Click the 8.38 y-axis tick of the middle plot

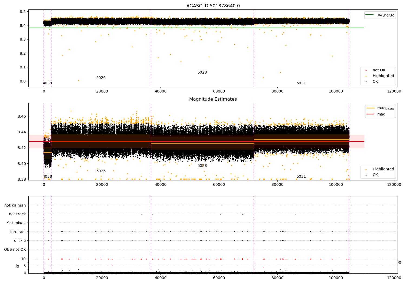point(22,179)
